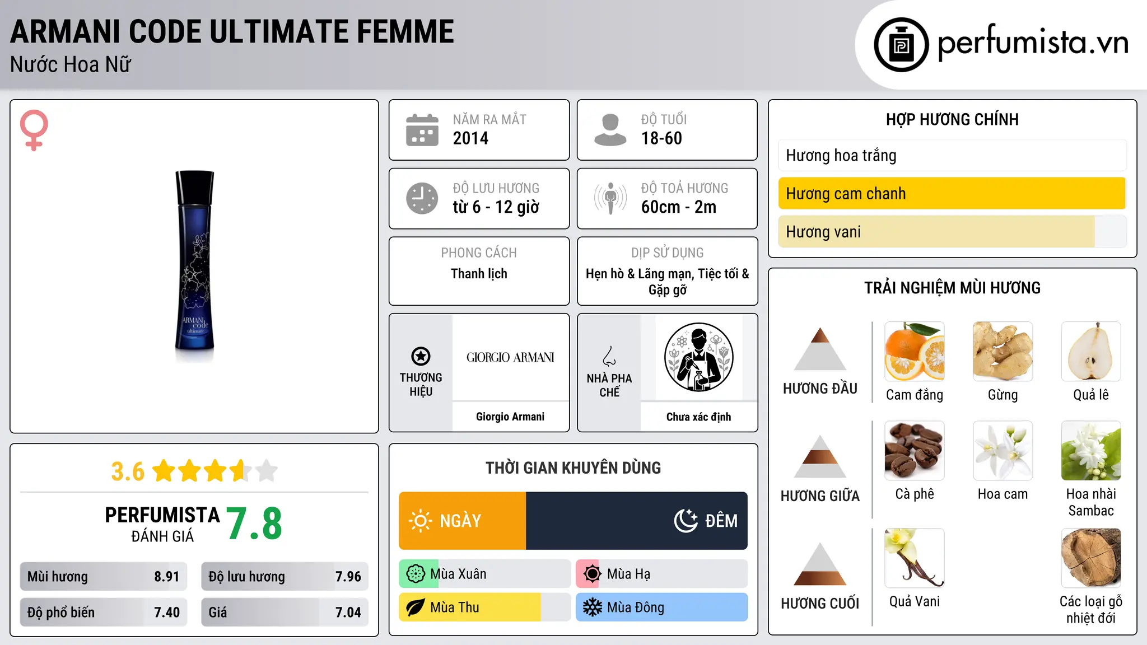Click the sillage icon beside Độ toả hương

(x=610, y=198)
